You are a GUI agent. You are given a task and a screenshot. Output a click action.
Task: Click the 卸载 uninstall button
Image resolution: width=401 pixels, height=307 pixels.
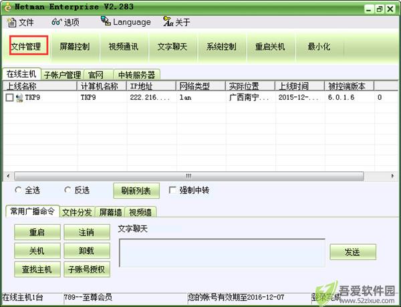point(87,251)
